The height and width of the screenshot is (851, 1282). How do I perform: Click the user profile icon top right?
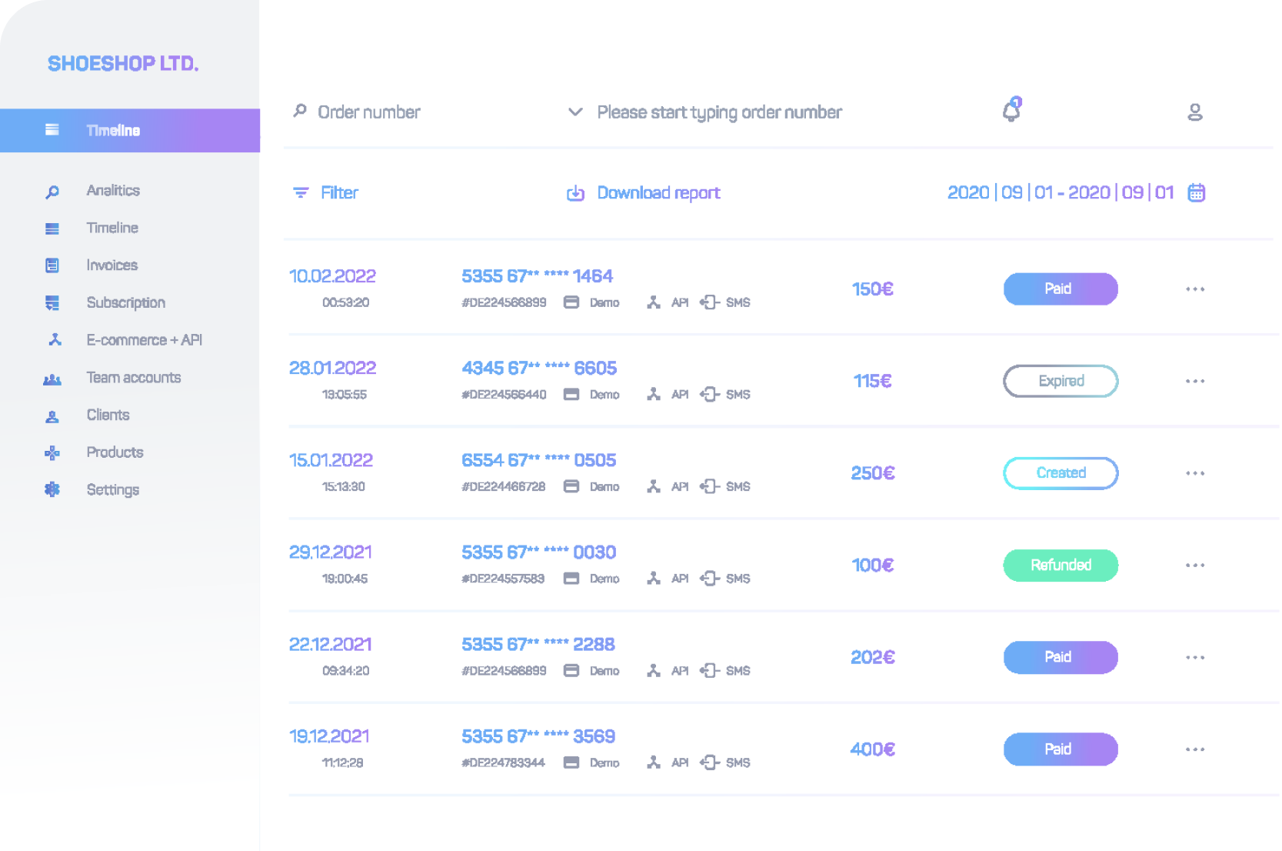point(1194,112)
